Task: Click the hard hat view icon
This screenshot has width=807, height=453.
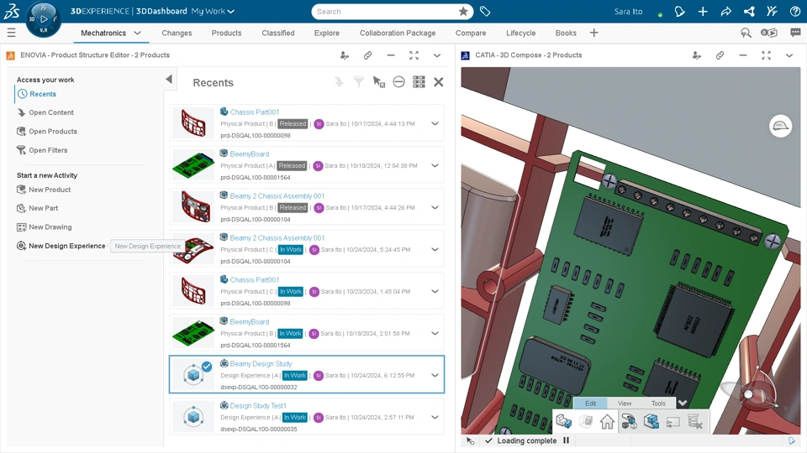Action: tap(780, 126)
